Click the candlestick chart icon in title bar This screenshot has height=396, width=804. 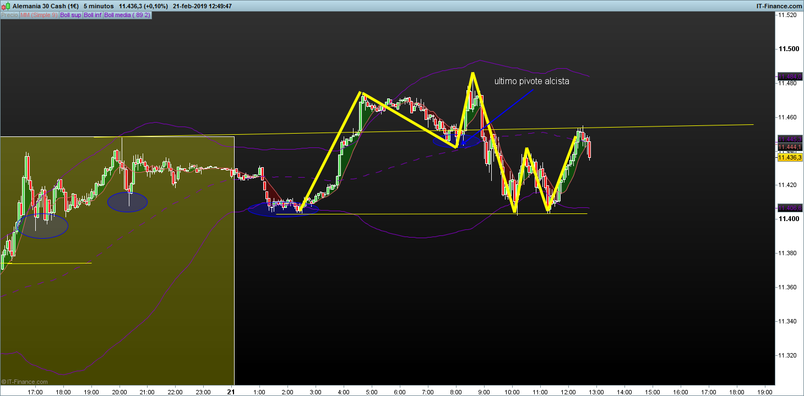pyautogui.click(x=7, y=6)
